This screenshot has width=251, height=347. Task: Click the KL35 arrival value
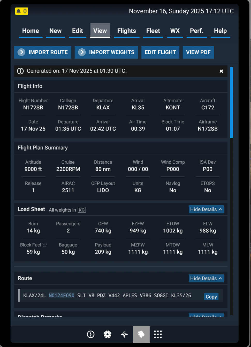point(138,108)
